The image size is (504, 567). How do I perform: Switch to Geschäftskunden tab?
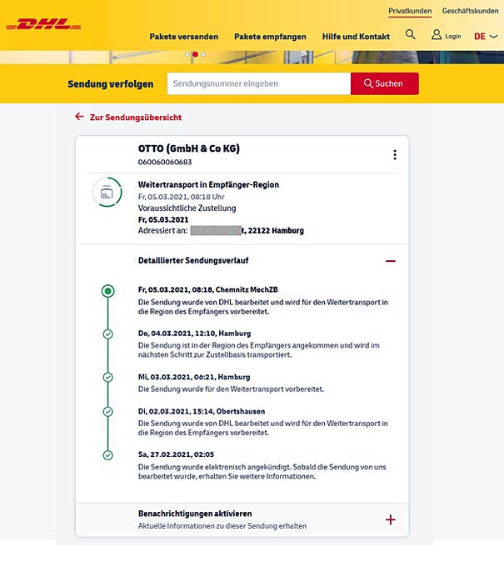470,11
